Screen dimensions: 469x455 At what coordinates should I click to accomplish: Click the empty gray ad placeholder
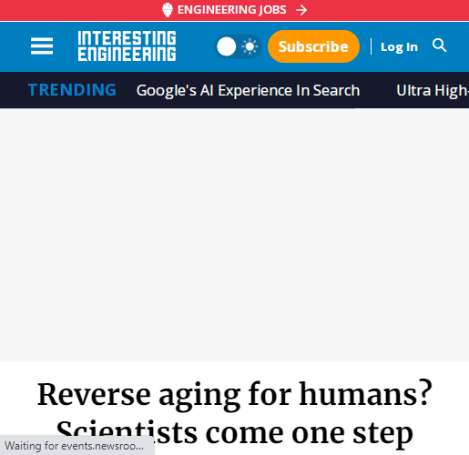[234, 235]
